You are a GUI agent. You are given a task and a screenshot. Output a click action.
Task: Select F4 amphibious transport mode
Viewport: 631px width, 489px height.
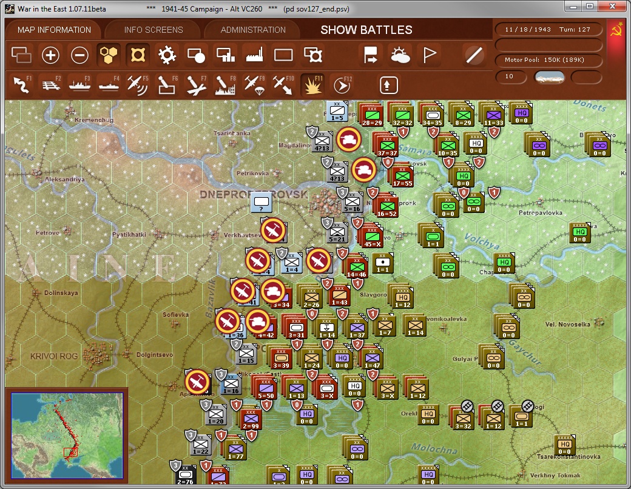pos(109,85)
